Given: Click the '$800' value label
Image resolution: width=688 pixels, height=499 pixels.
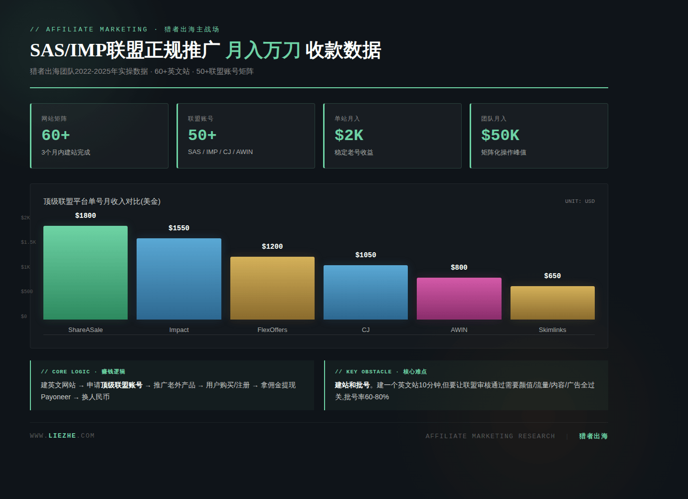Looking at the screenshot, I should tap(459, 267).
